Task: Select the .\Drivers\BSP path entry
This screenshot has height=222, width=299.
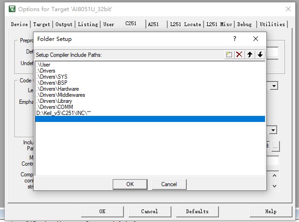Action: [150, 83]
